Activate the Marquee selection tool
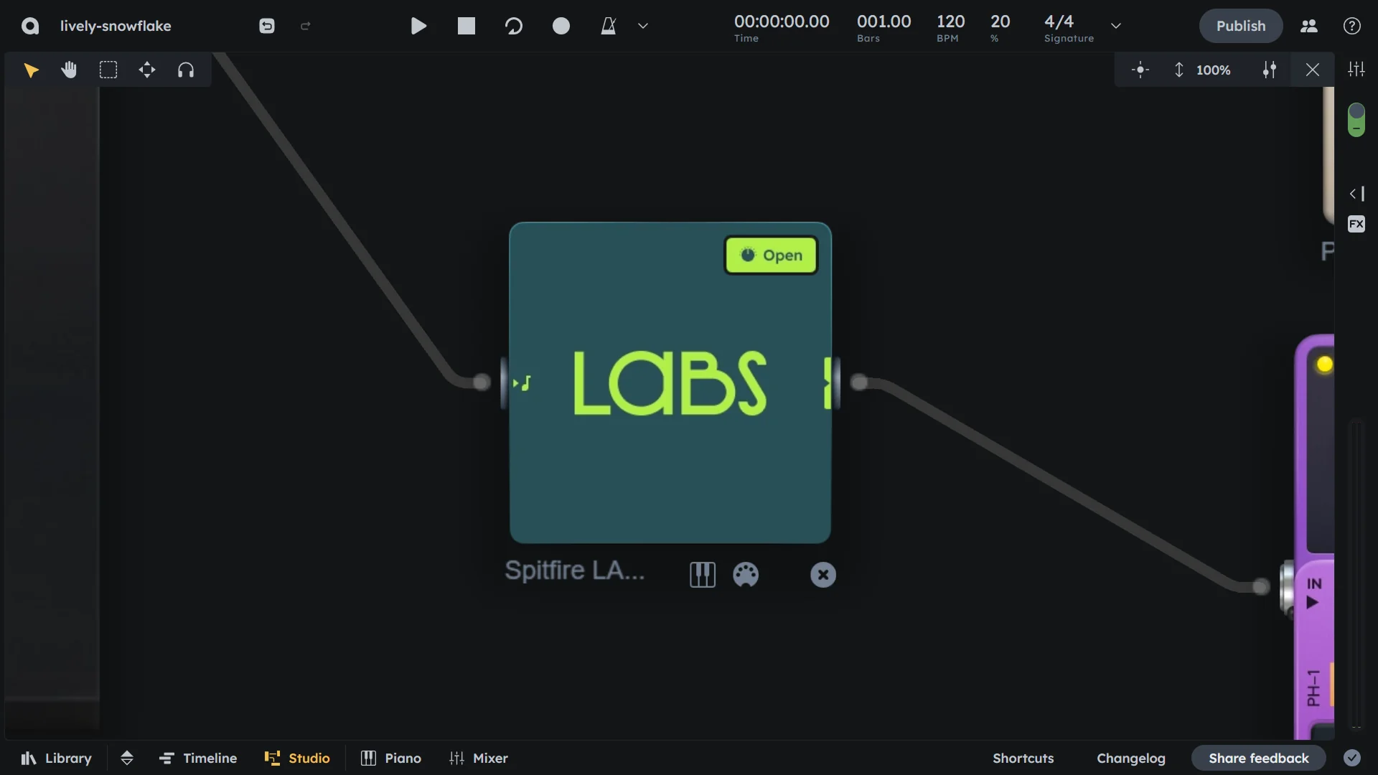This screenshot has height=775, width=1378. tap(108, 70)
